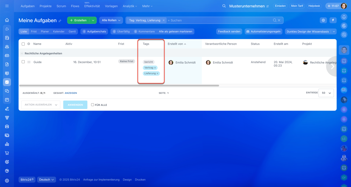Image resolution: width=351 pixels, height=187 pixels.
Task: Open the Effektivität menu item
Action: [x=92, y=6]
